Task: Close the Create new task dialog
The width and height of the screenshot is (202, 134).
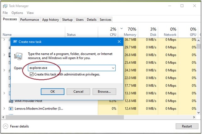Action: pos(119,41)
